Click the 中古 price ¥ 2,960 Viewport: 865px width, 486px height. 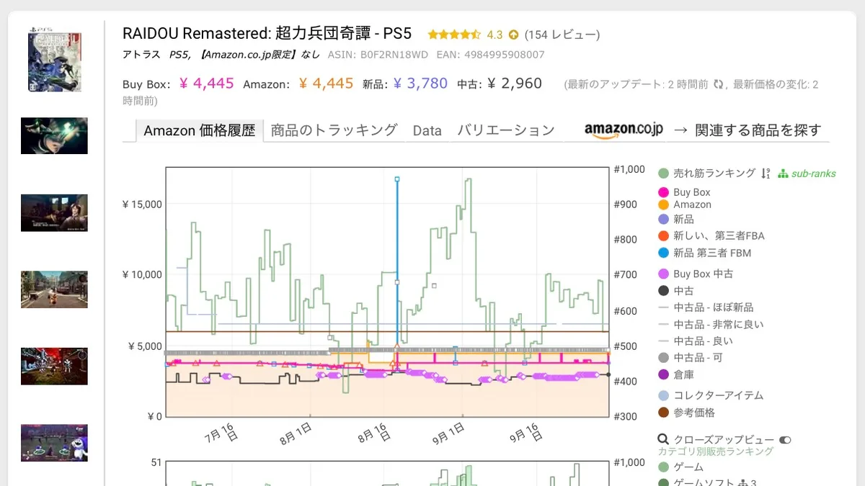(515, 84)
